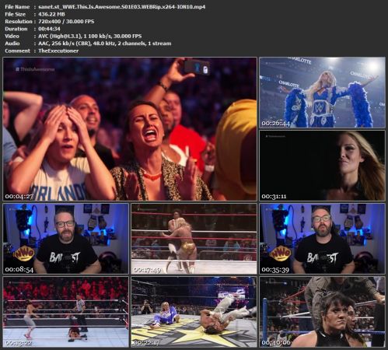Open the blonde woman thumbnail at 00:31:11
The width and height of the screenshot is (388, 350).
pos(323,166)
